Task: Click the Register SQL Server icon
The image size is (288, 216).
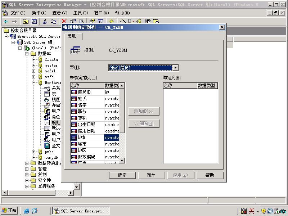Action: (131, 21)
